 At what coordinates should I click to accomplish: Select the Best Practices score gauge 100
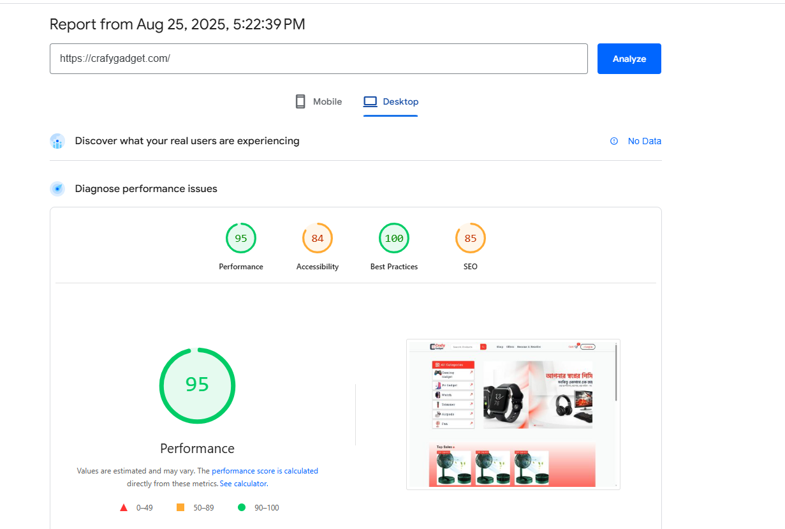pyautogui.click(x=394, y=239)
